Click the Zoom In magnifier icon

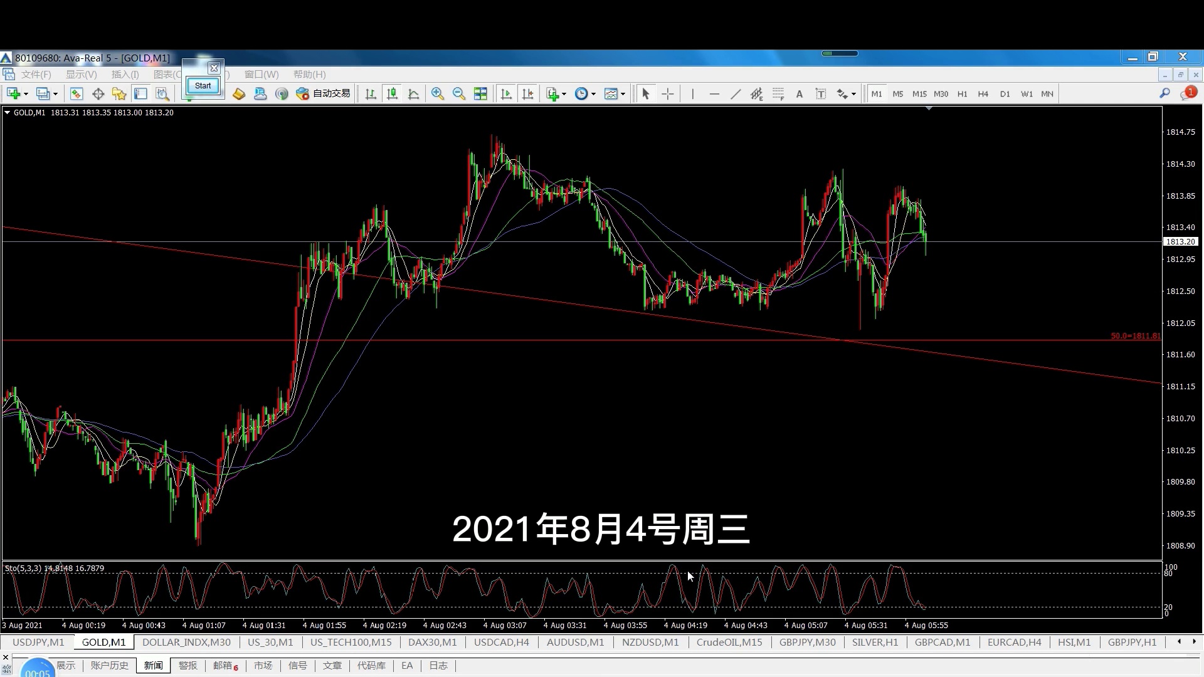(438, 94)
